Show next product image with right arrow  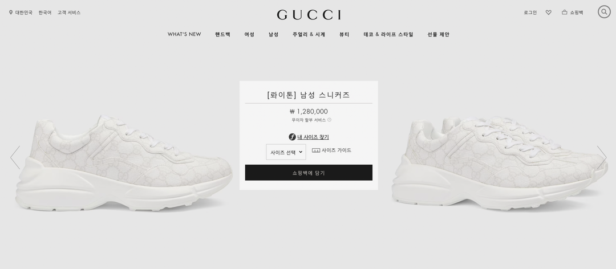point(602,157)
